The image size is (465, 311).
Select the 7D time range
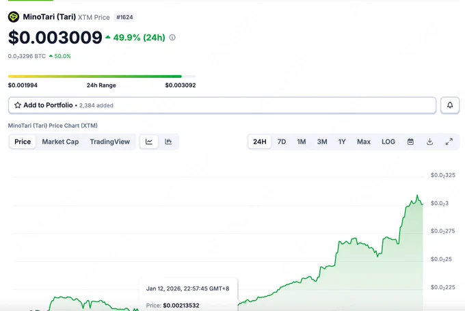pyautogui.click(x=282, y=141)
